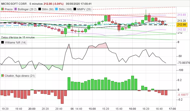Image resolution: width=190 pixels, height=111 pixels.
Task: Click the 15:40 time axis label
Action: pos(119,109)
